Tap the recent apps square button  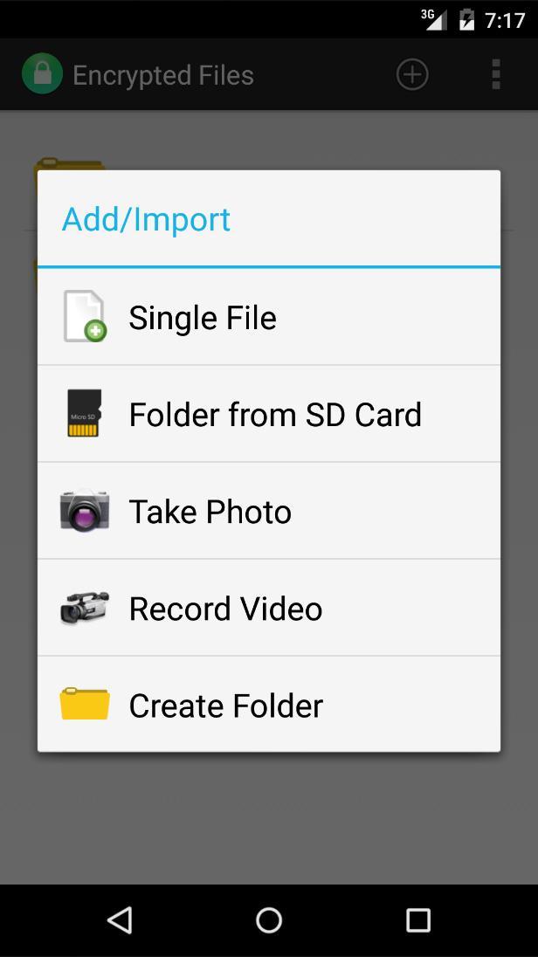click(x=418, y=919)
